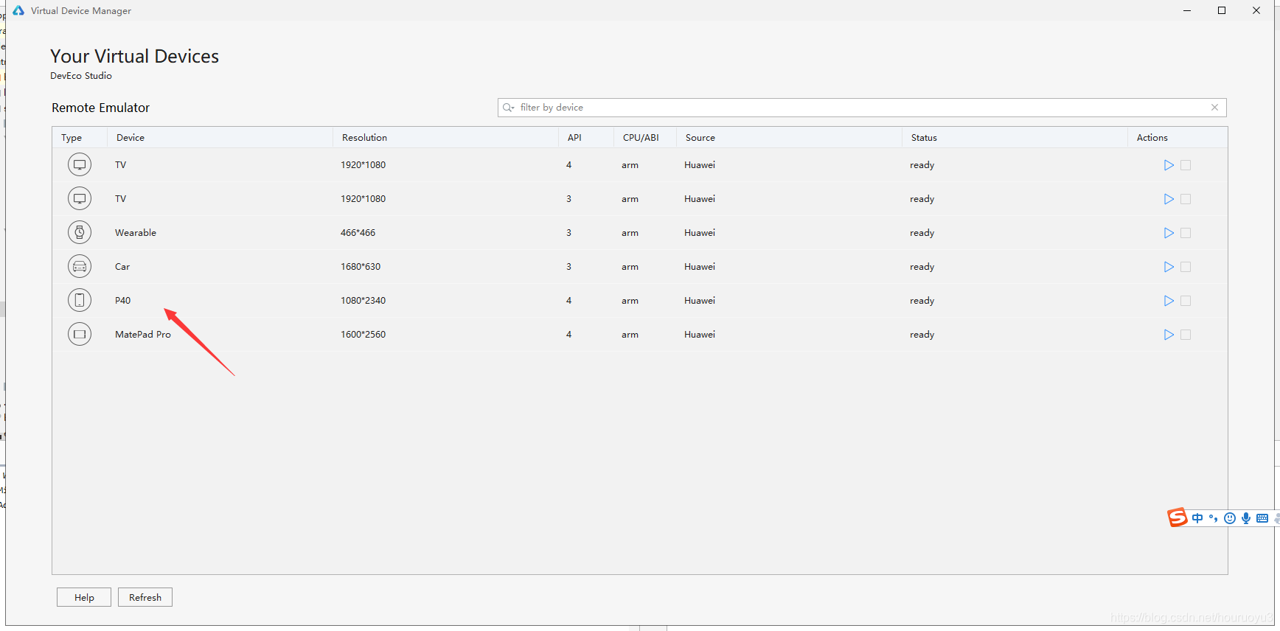Open soft keyboard in IME toolbar
This screenshot has height=631, width=1280.
(1262, 518)
